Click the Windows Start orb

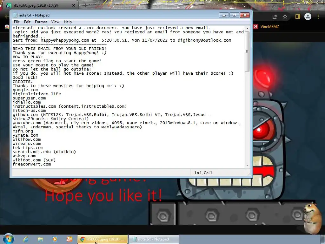[x=8, y=239]
